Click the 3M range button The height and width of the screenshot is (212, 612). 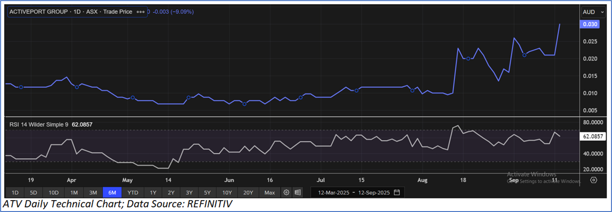pos(93,193)
